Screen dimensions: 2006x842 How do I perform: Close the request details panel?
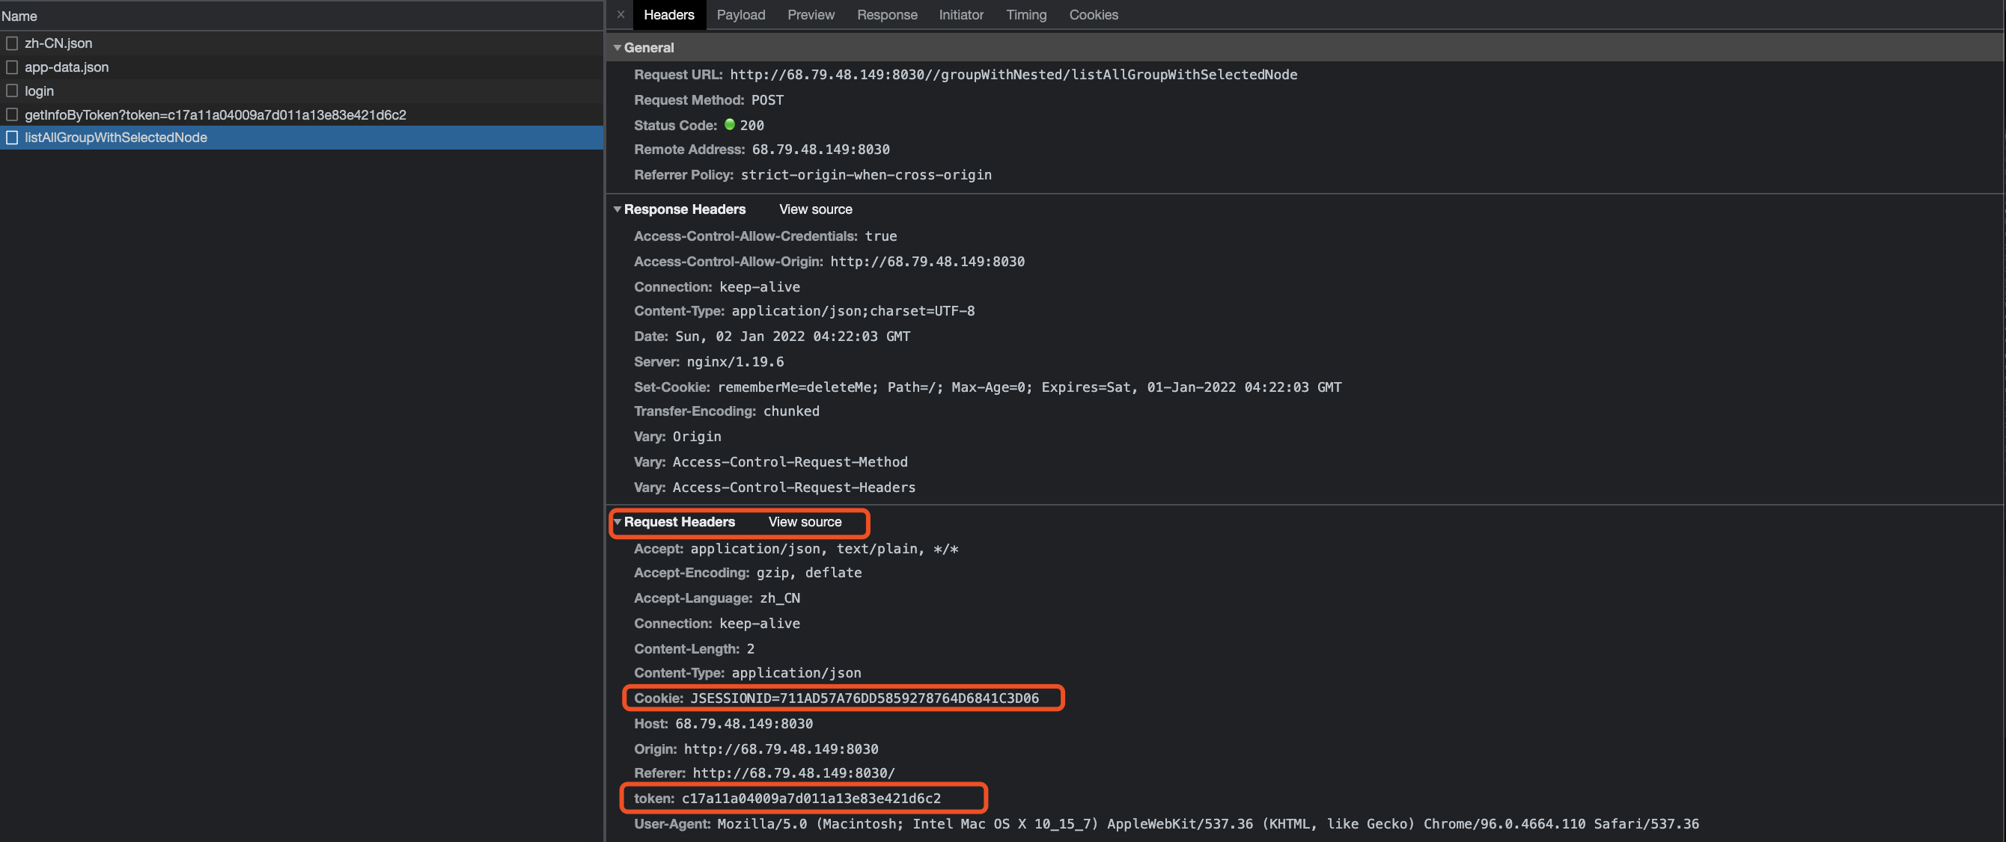pyautogui.click(x=621, y=15)
